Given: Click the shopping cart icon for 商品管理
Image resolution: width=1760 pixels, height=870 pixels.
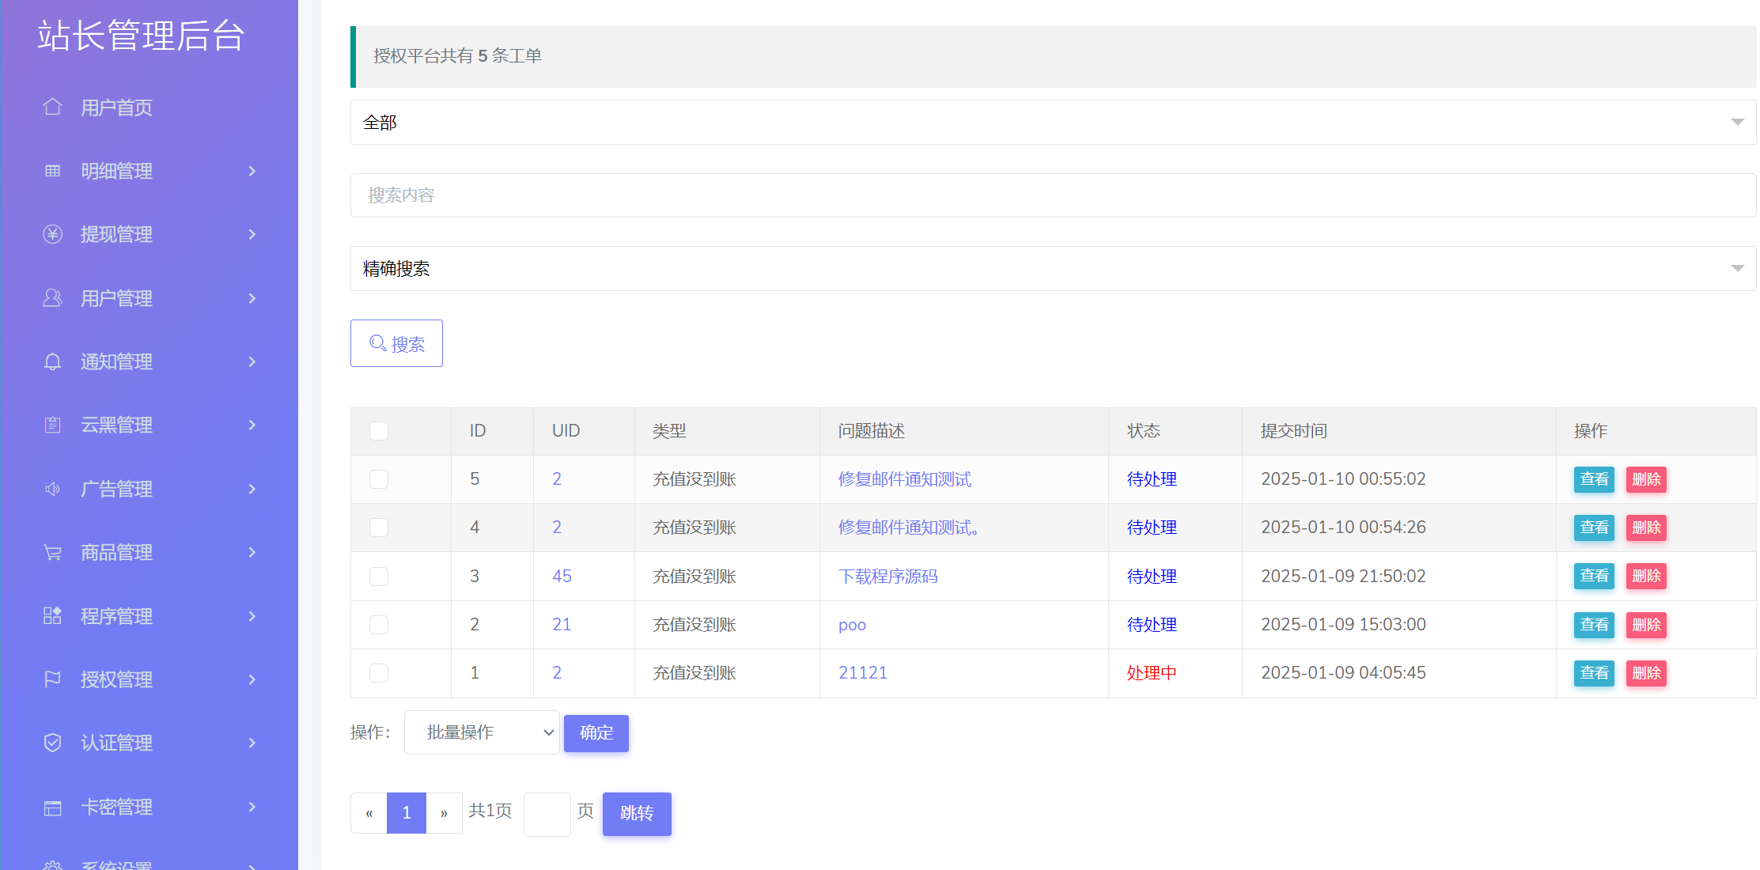Looking at the screenshot, I should (x=52, y=552).
